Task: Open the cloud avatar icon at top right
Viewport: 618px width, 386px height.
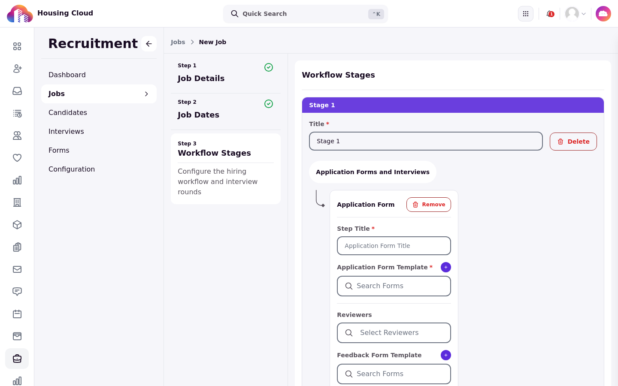Action: 603,14
